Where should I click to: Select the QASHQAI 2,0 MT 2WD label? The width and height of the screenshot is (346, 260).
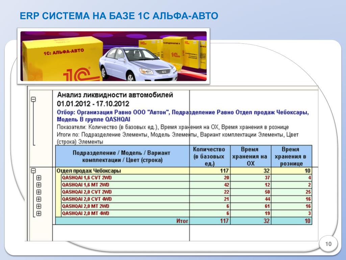point(85,206)
